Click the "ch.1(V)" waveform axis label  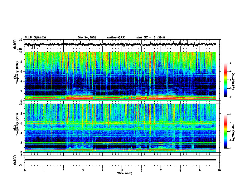pos(15,44)
